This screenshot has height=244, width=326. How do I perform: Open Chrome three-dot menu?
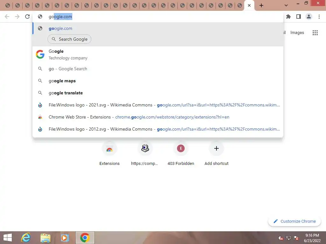click(319, 17)
